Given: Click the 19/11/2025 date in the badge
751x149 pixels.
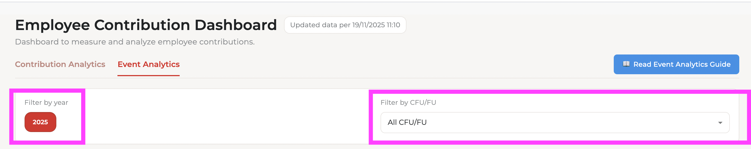Looking at the screenshot, I should coord(368,25).
